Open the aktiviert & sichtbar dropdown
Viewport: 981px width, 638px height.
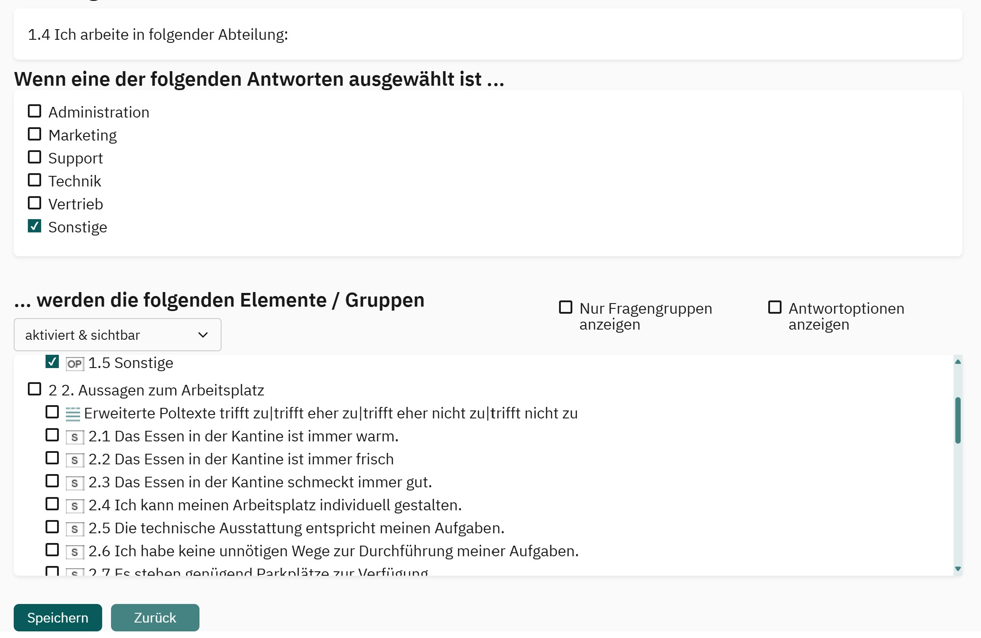pos(118,335)
